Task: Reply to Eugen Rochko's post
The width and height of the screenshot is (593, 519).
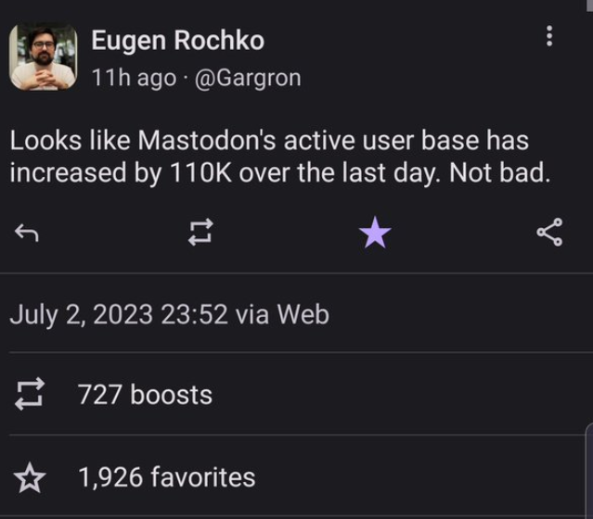Action: tap(27, 233)
